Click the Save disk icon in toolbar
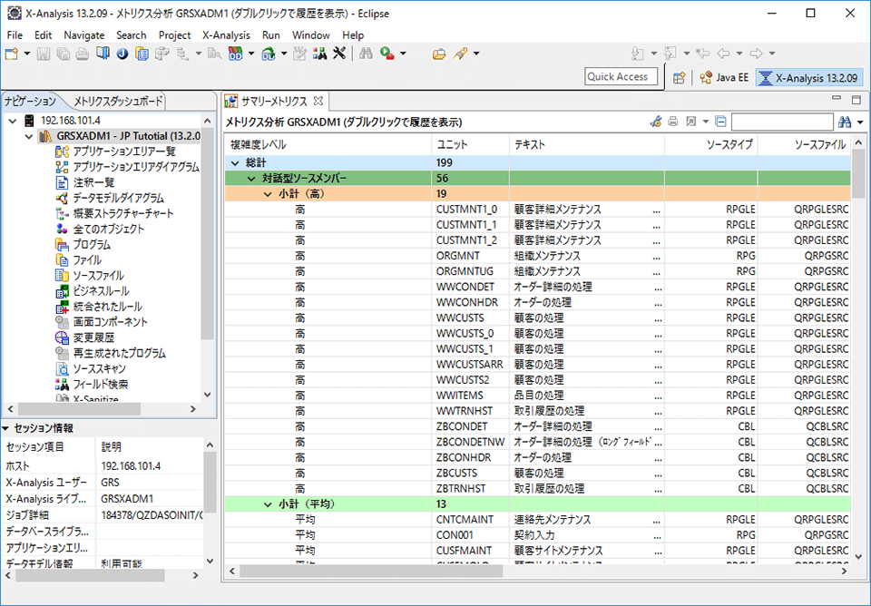Image resolution: width=871 pixels, height=606 pixels. (44, 54)
